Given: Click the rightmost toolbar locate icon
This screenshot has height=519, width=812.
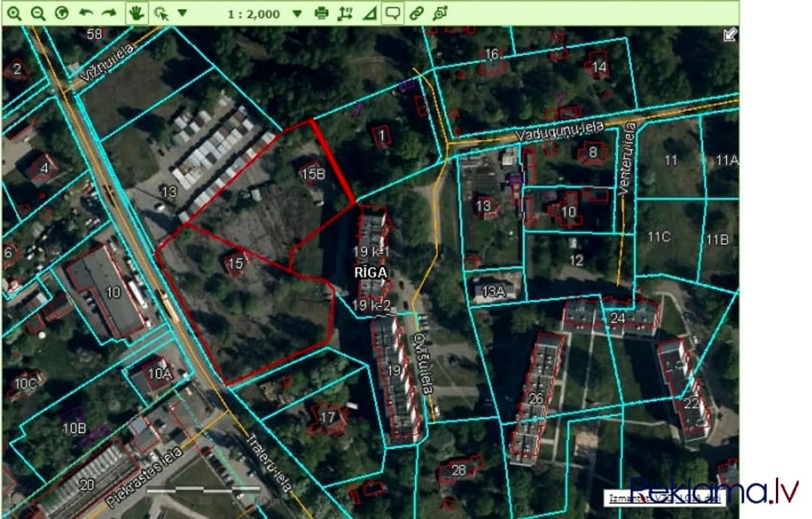Looking at the screenshot, I should 440,13.
